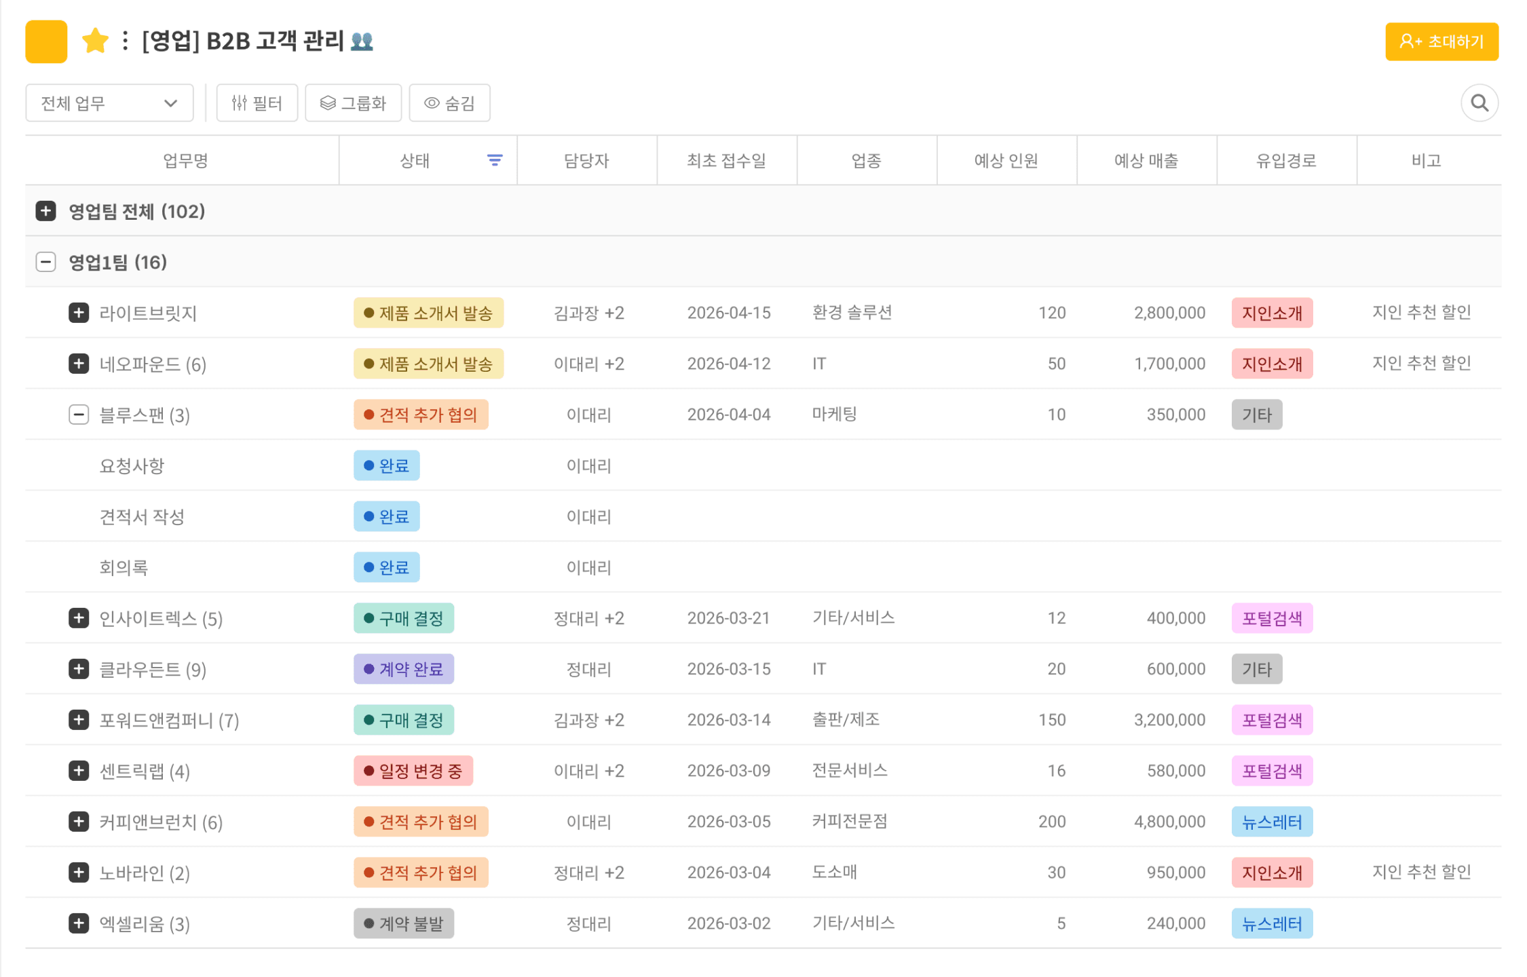1527x977 pixels.
Task: Open the 필터 filter button
Action: pos(257,103)
